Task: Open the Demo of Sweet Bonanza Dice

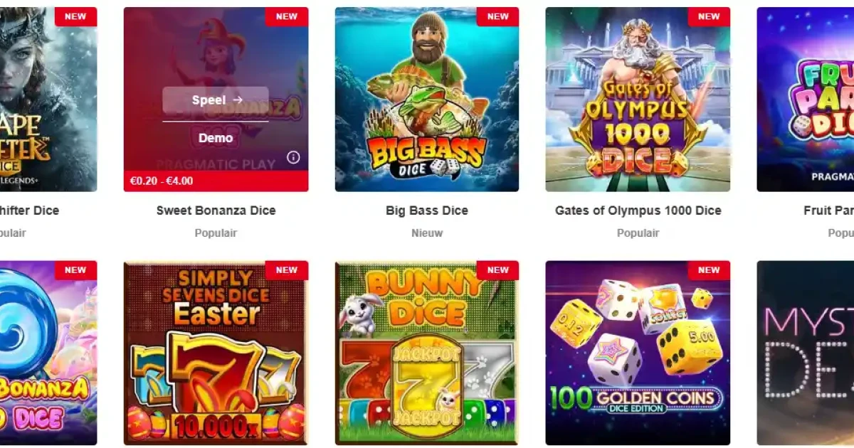Action: click(x=216, y=138)
